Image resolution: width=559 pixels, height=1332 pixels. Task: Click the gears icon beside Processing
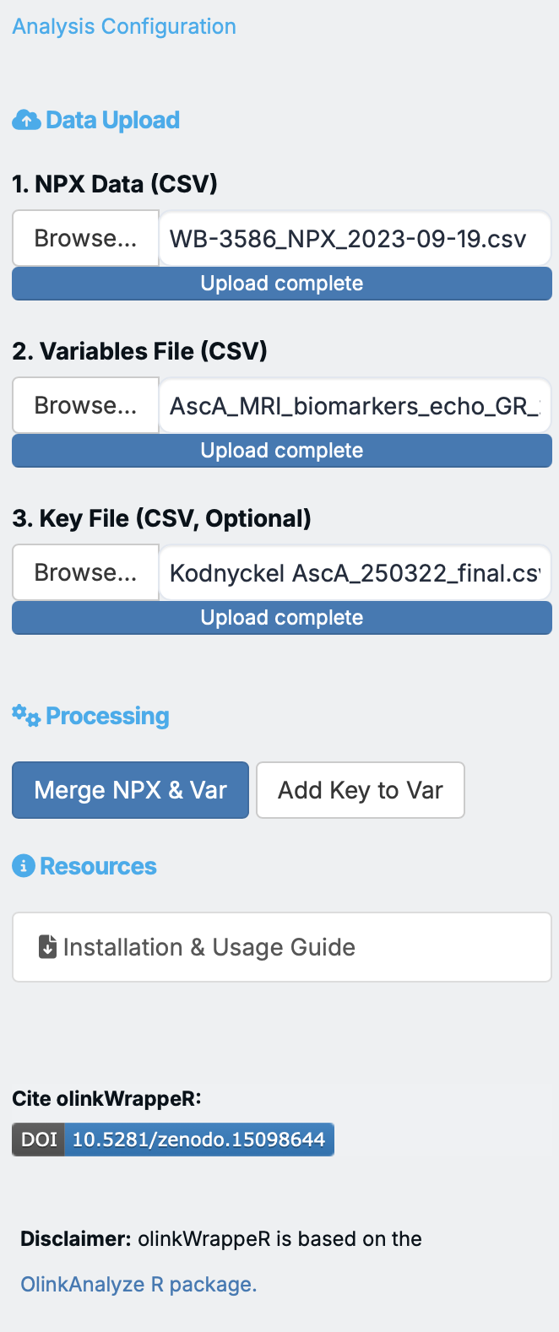(26, 717)
